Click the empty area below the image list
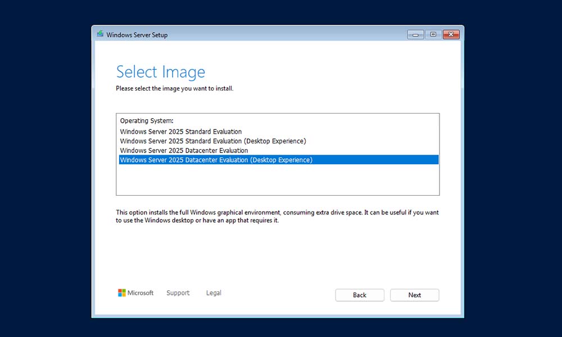Image resolution: width=562 pixels, height=337 pixels. tap(278, 180)
